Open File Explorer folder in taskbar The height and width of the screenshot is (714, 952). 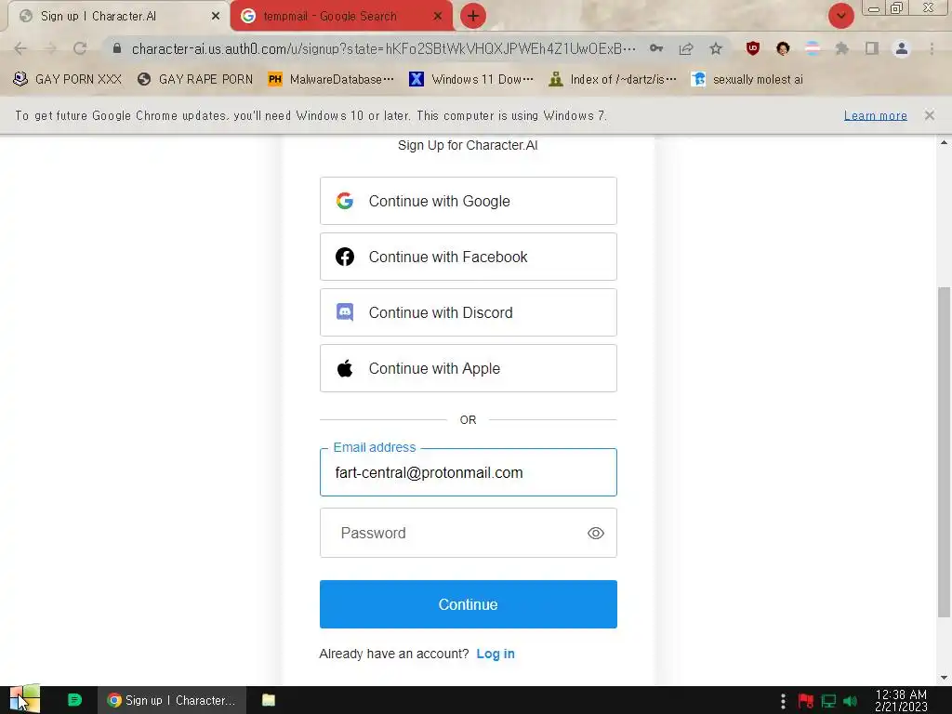click(x=269, y=700)
